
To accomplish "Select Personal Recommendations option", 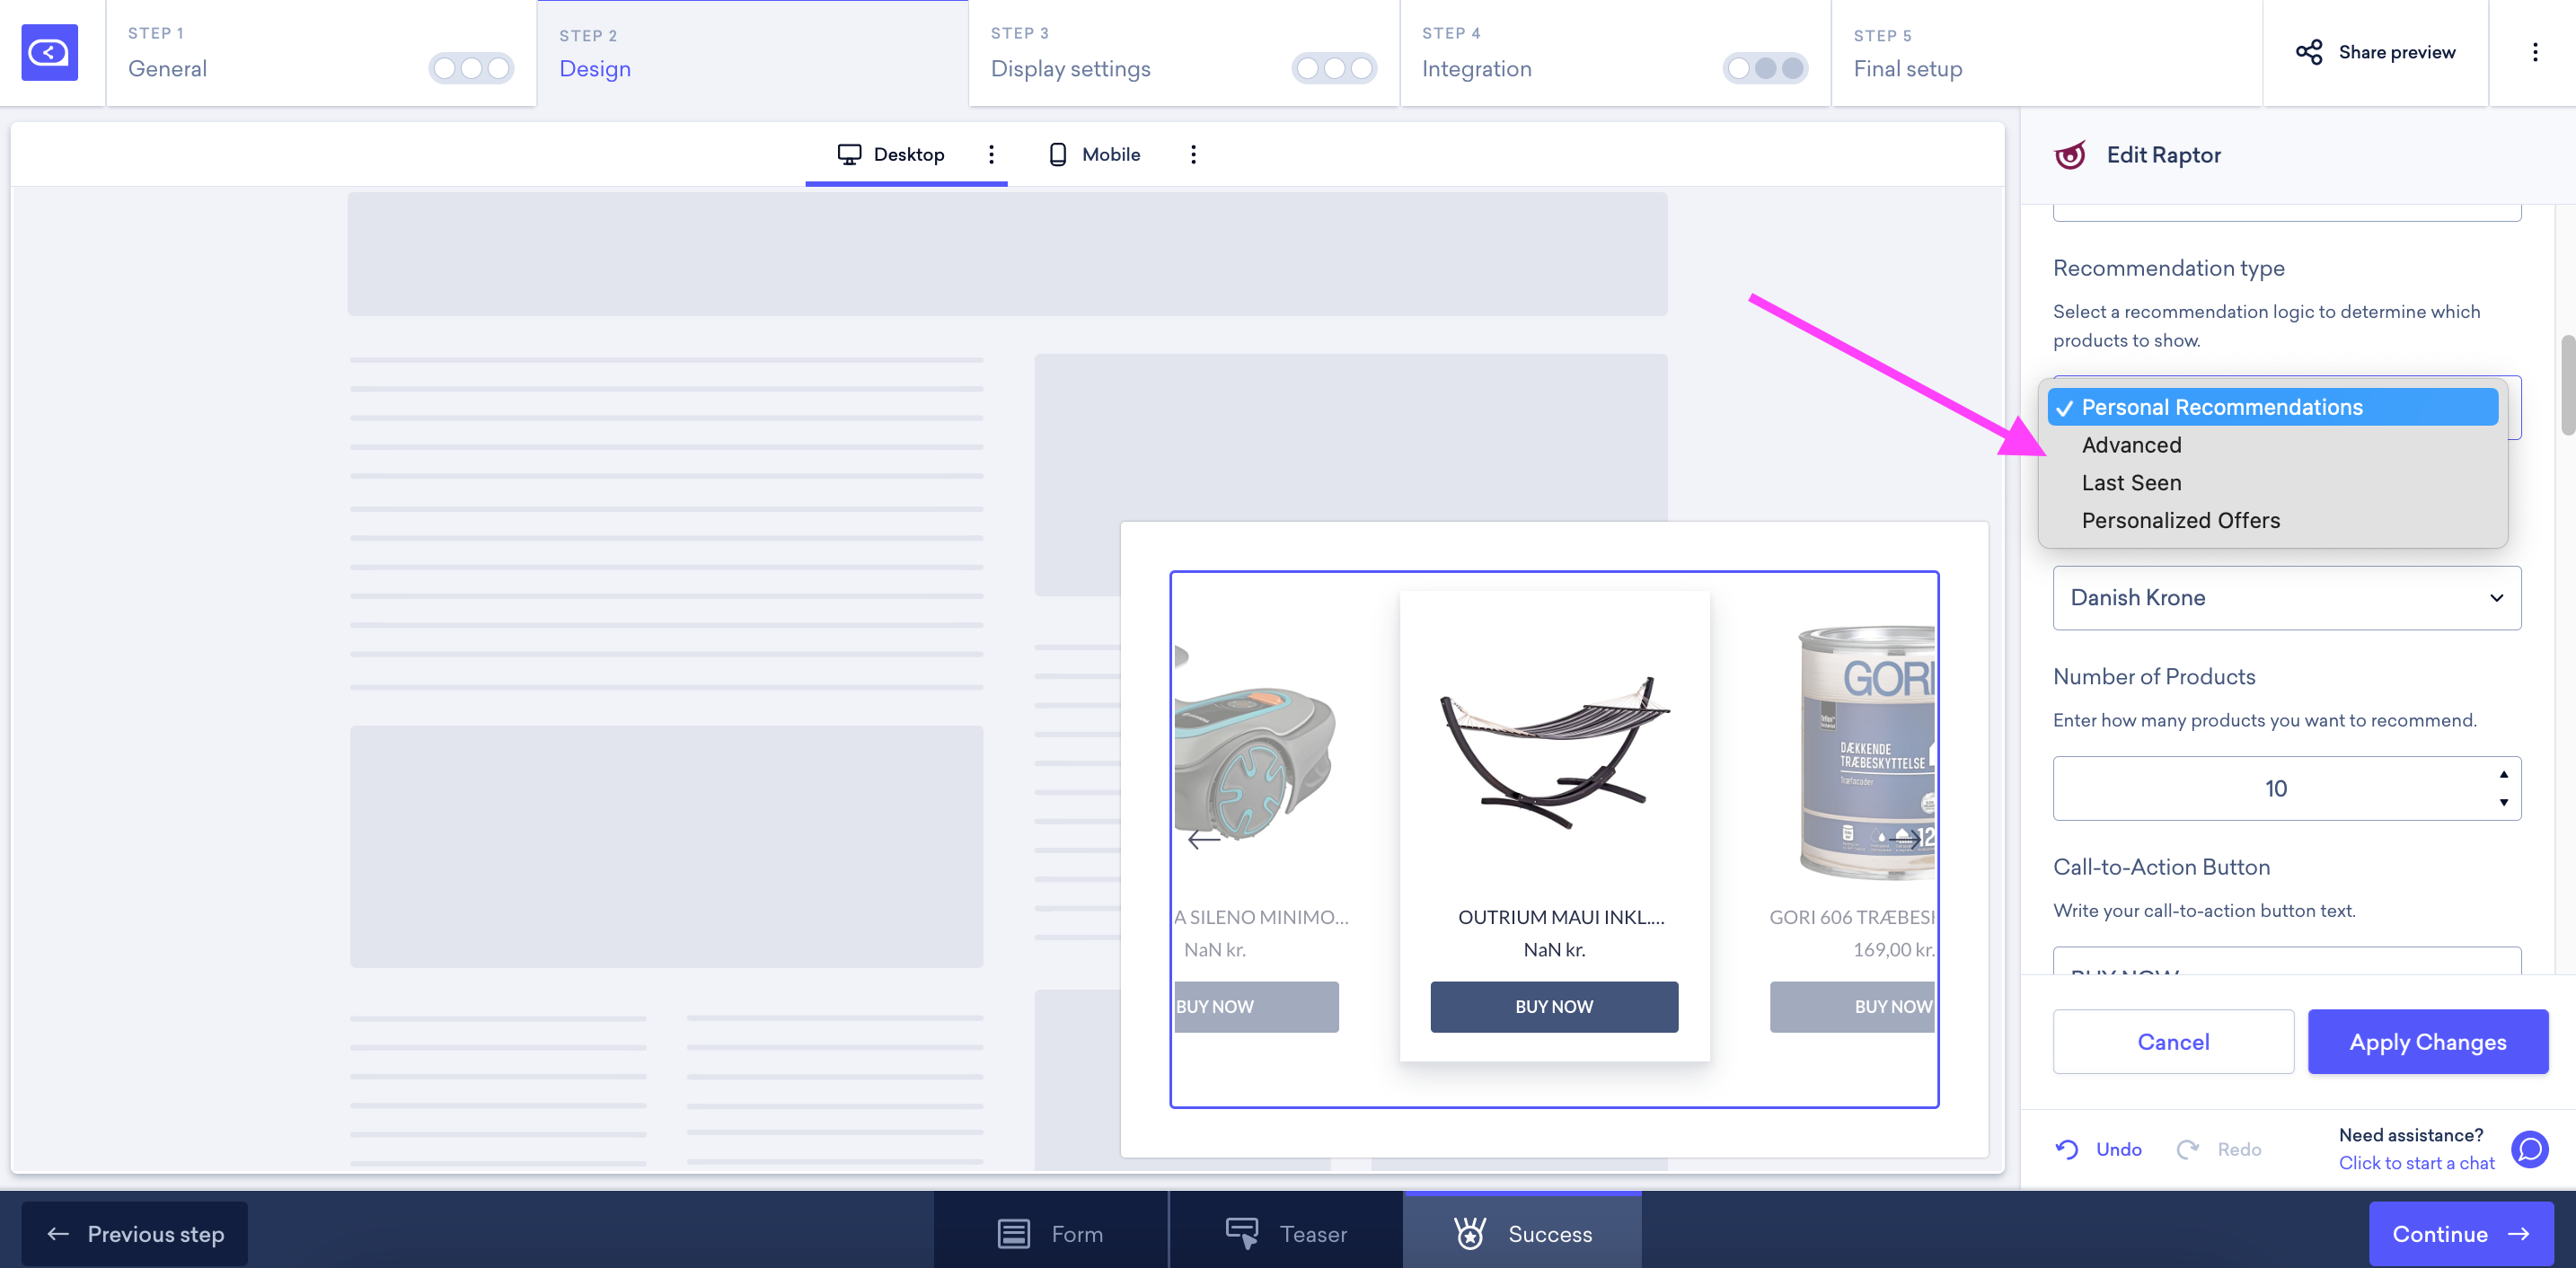I will [x=2272, y=407].
